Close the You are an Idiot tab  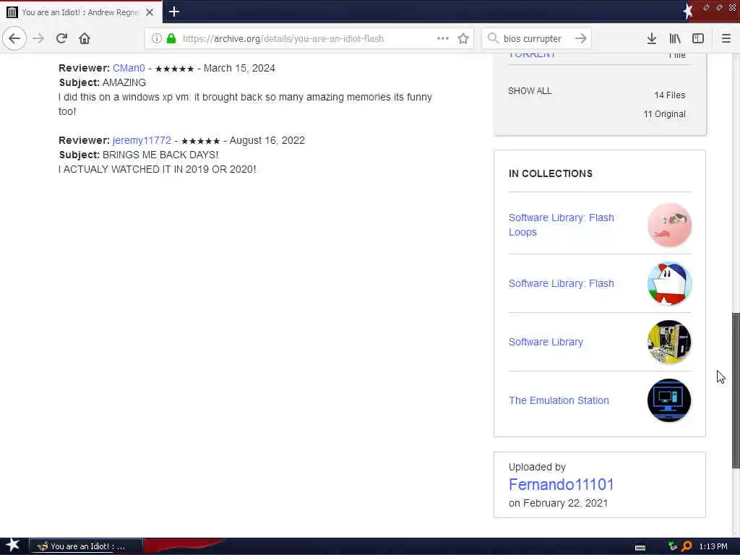150,12
